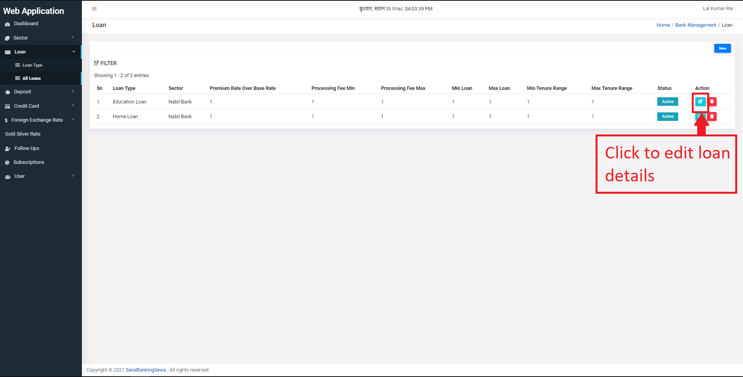Click the Home Loan cell

125,117
